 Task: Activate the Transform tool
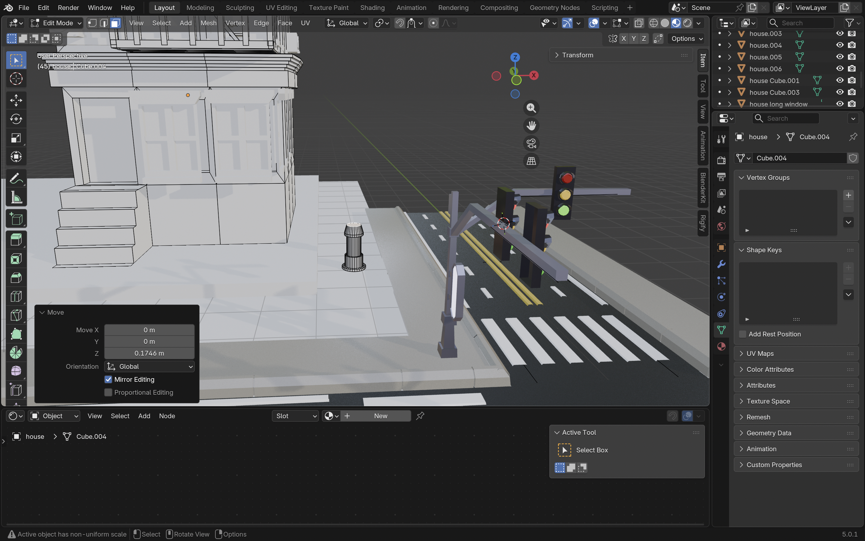click(x=16, y=157)
